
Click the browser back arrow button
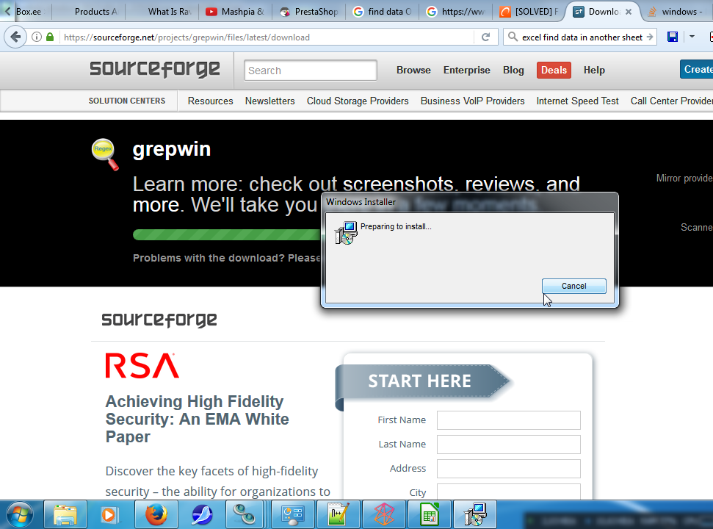tap(15, 37)
